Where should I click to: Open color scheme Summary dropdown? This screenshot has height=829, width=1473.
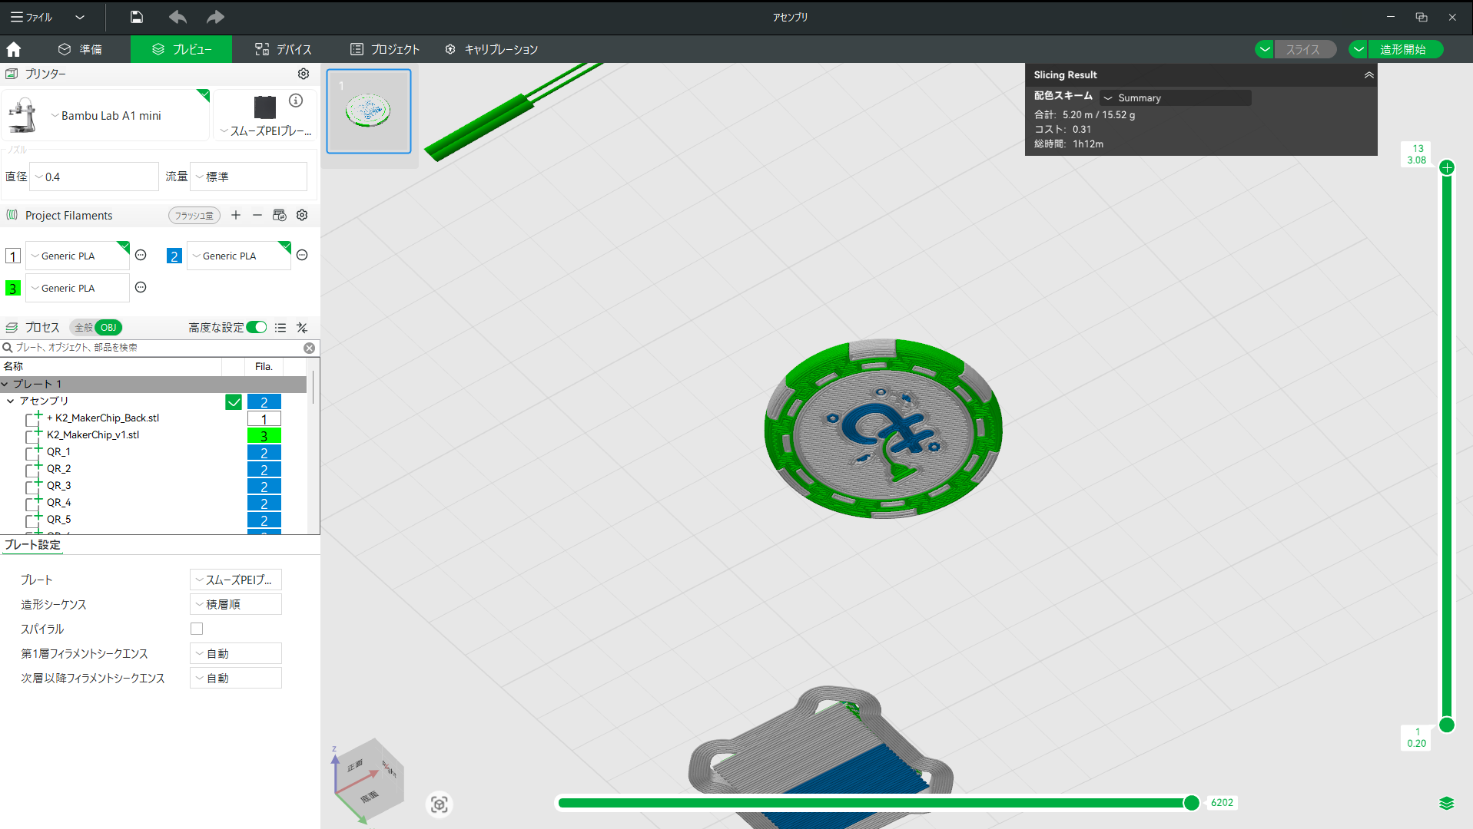point(1175,97)
